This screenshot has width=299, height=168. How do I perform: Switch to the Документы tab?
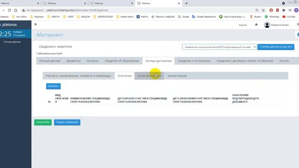tap(73, 61)
